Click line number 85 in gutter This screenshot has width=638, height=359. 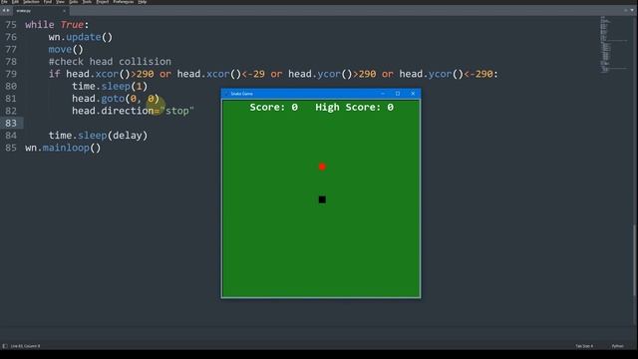(11, 148)
